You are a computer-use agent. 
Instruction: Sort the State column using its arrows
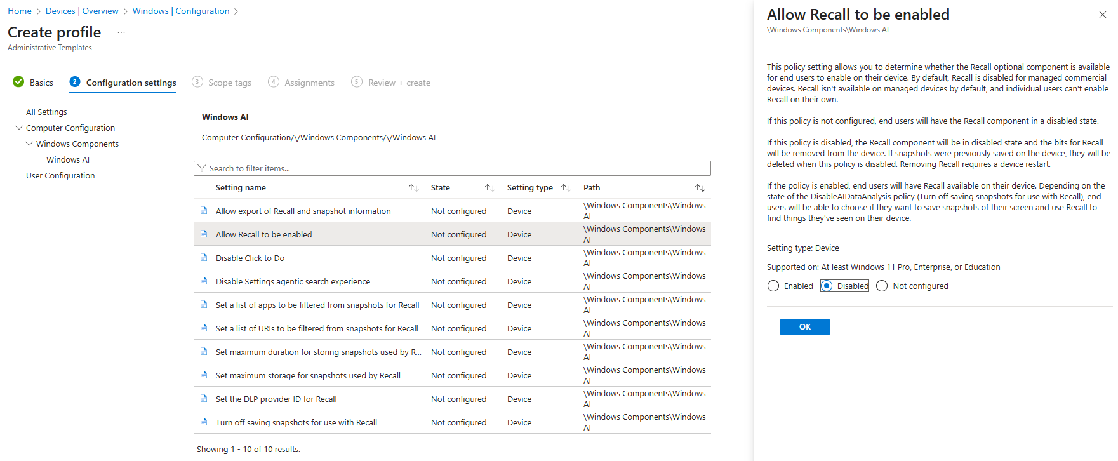[489, 188]
